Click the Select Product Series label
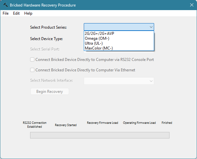The height and width of the screenshot is (159, 197). click(x=48, y=27)
